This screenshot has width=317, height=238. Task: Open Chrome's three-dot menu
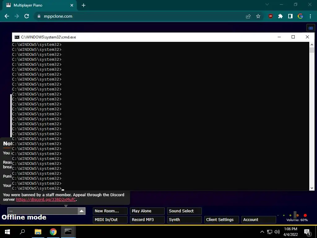point(310,16)
